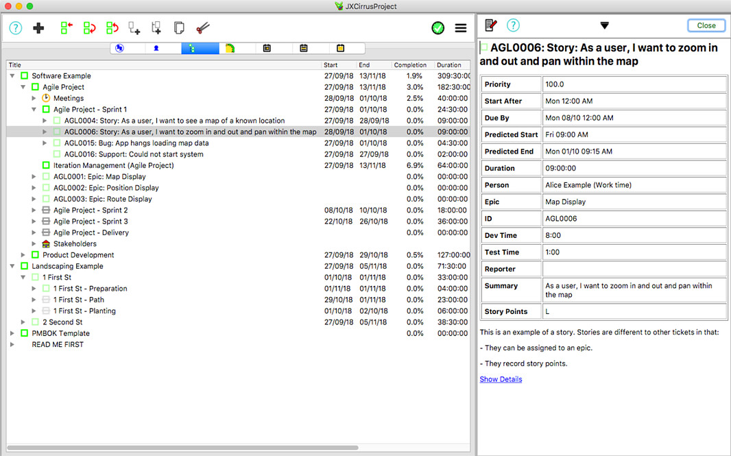This screenshot has height=456, width=731.
Task: Click the red scissors cut icon
Action: [203, 28]
